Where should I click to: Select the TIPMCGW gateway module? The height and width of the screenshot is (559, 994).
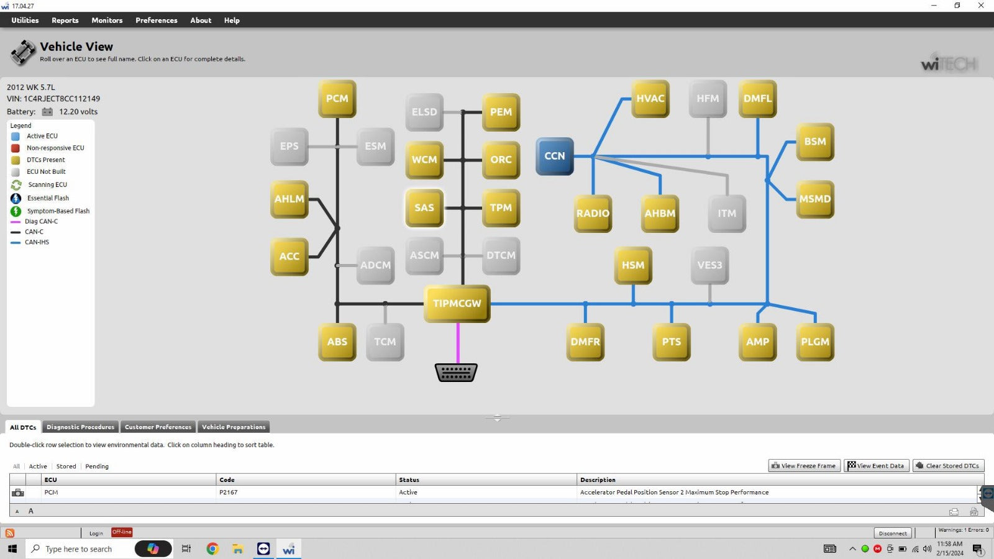click(457, 304)
